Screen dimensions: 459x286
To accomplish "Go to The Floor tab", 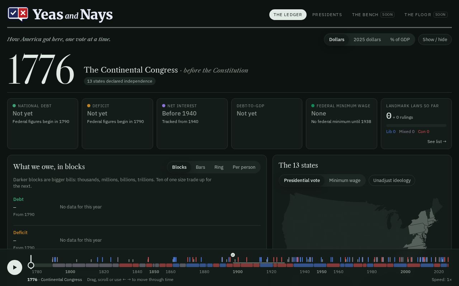I will 426,15.
